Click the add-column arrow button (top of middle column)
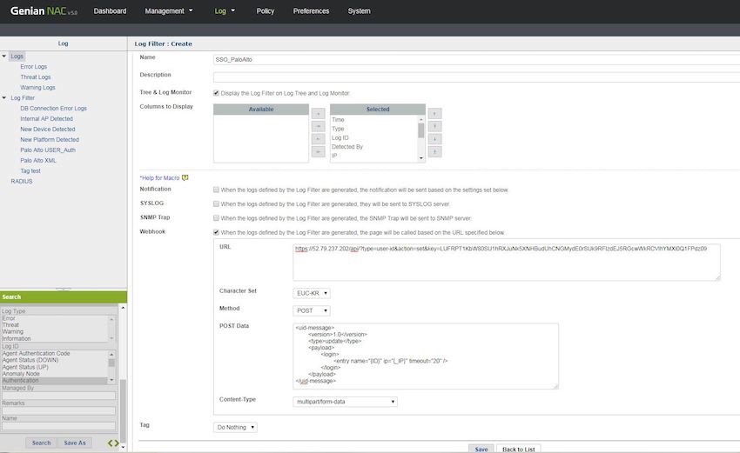 coord(318,114)
